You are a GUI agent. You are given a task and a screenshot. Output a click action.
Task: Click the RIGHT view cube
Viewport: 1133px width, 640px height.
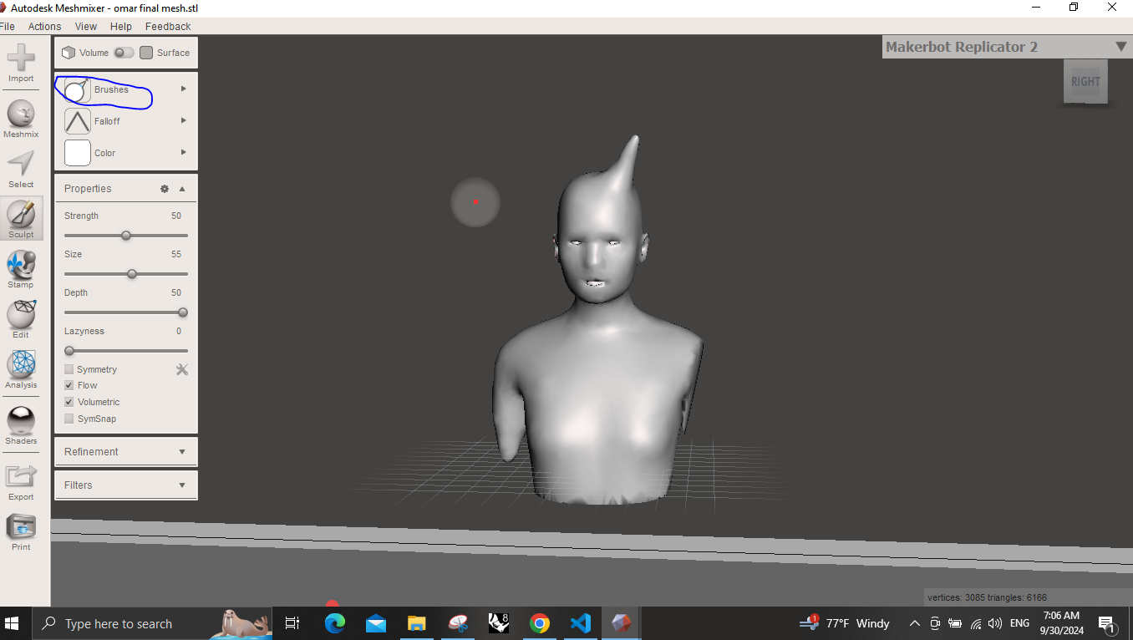pos(1085,82)
